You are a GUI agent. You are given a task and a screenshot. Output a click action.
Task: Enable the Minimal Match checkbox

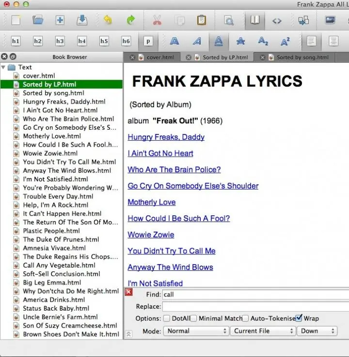[194, 318]
